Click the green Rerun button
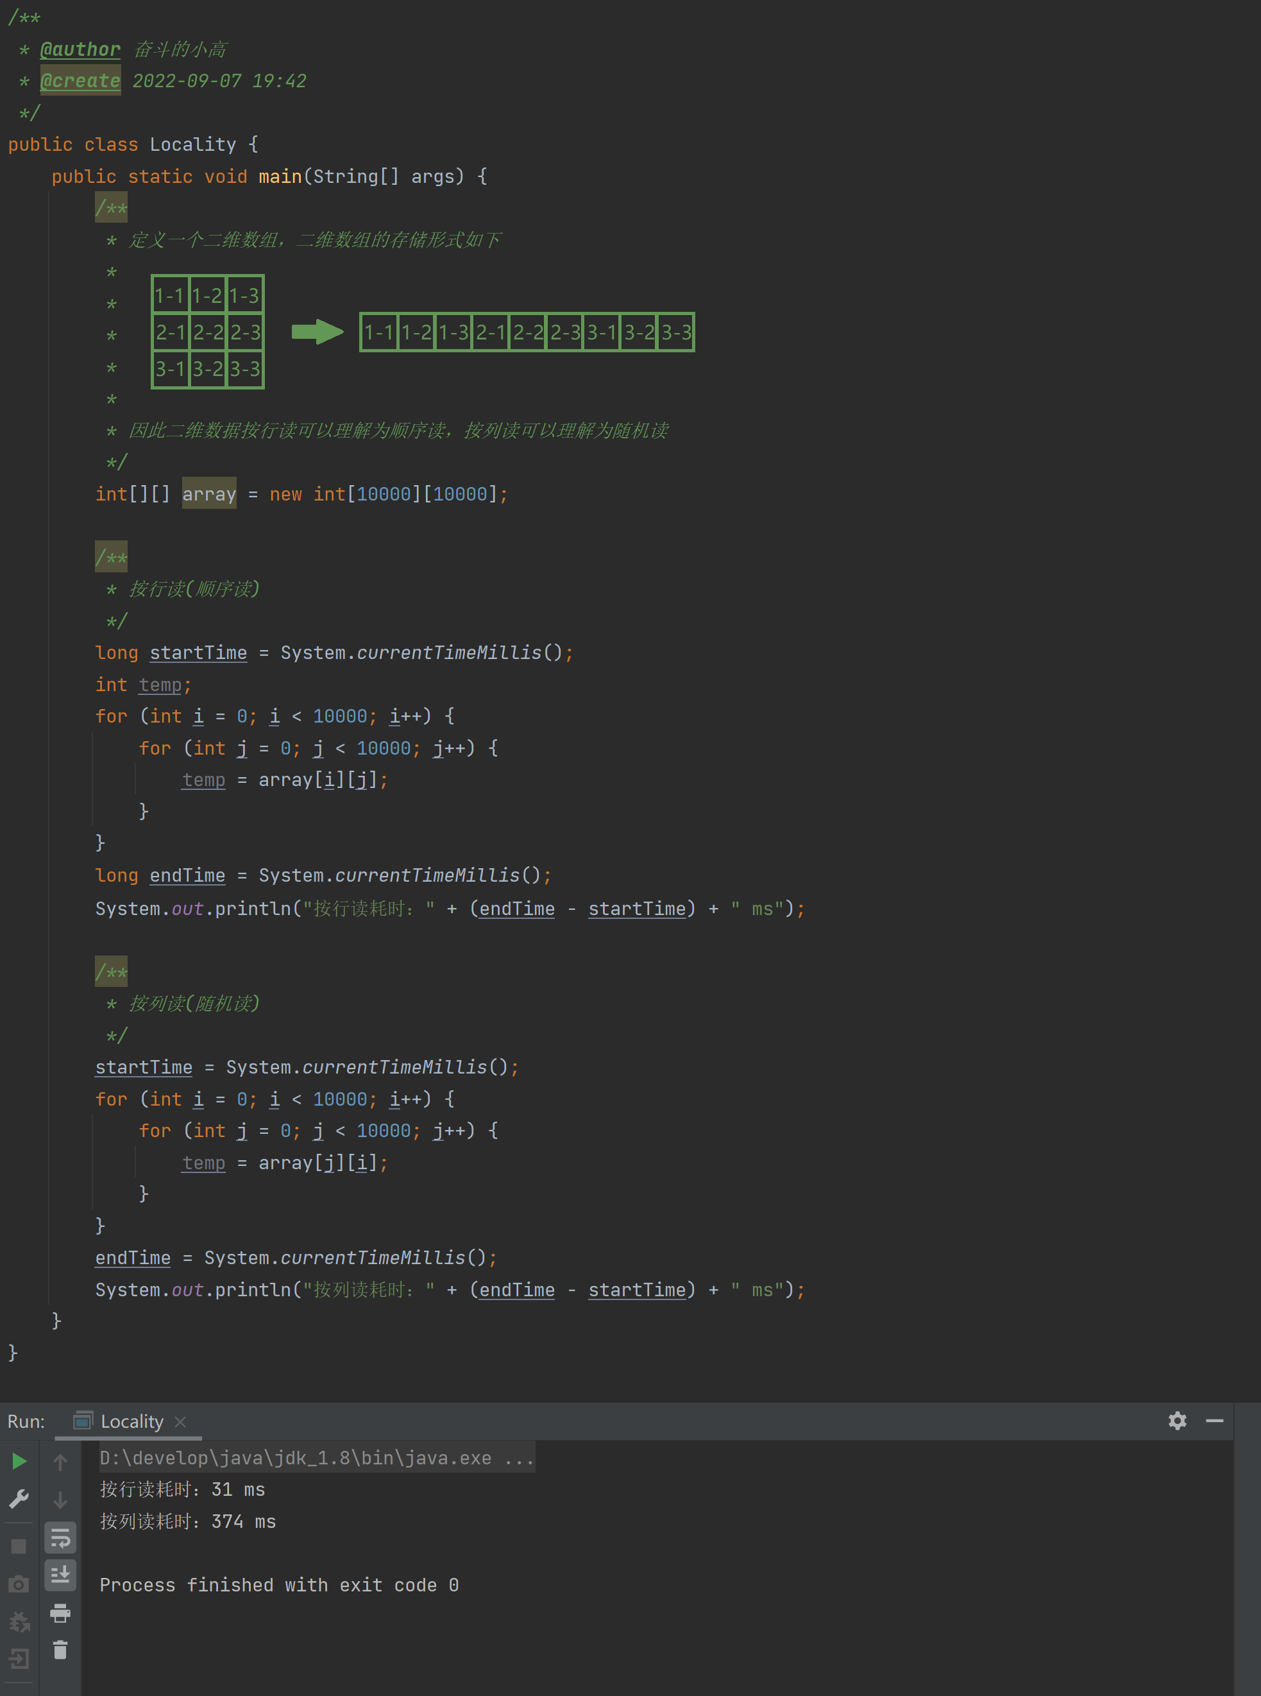This screenshot has height=1696, width=1261. [19, 1460]
